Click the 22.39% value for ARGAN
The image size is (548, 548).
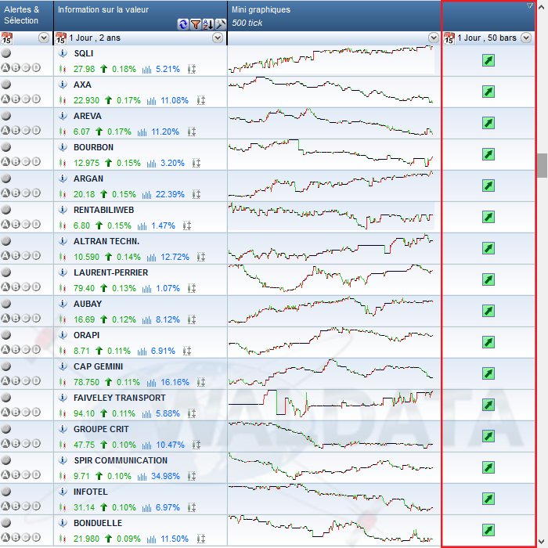coord(170,195)
